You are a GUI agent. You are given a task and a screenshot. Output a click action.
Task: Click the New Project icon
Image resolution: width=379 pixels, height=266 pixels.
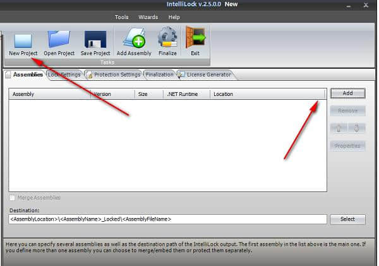pos(23,40)
